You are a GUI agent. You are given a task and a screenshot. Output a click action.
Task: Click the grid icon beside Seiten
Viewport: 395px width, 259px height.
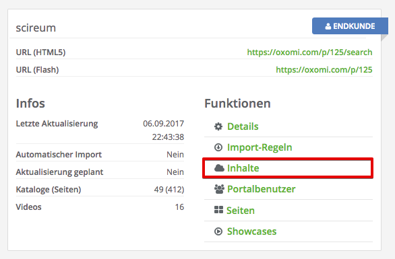tap(218, 210)
